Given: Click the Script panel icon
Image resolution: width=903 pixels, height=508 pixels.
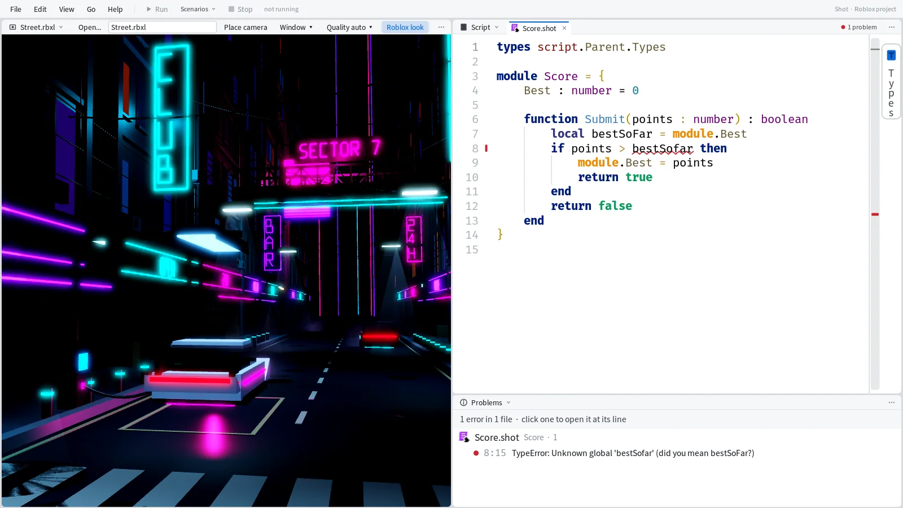Looking at the screenshot, I should pyautogui.click(x=464, y=27).
